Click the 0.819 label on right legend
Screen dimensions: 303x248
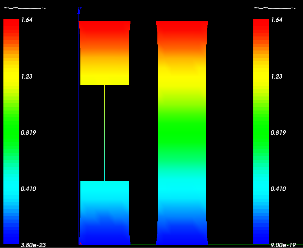pyautogui.click(x=278, y=133)
